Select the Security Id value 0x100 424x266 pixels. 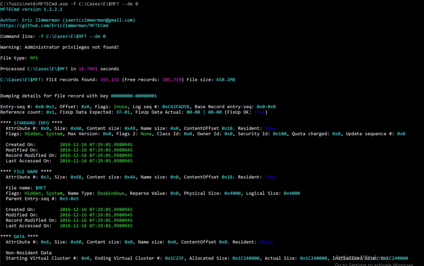(x=279, y=134)
